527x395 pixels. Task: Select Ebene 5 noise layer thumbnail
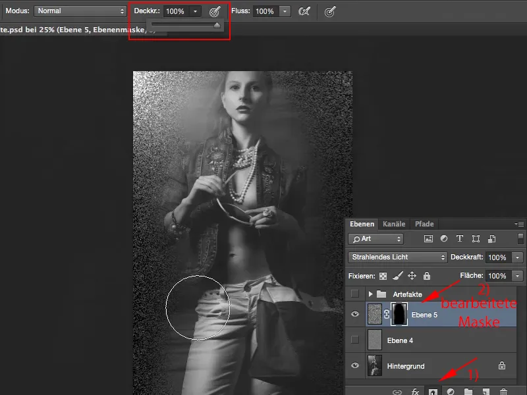(375, 314)
